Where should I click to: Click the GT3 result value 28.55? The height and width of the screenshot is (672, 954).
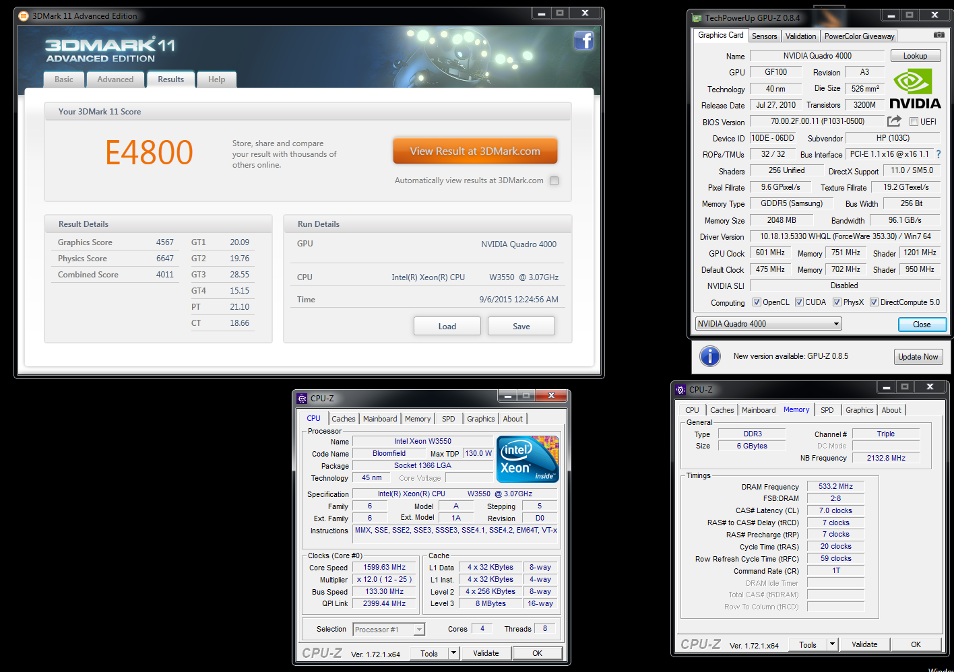click(x=239, y=275)
